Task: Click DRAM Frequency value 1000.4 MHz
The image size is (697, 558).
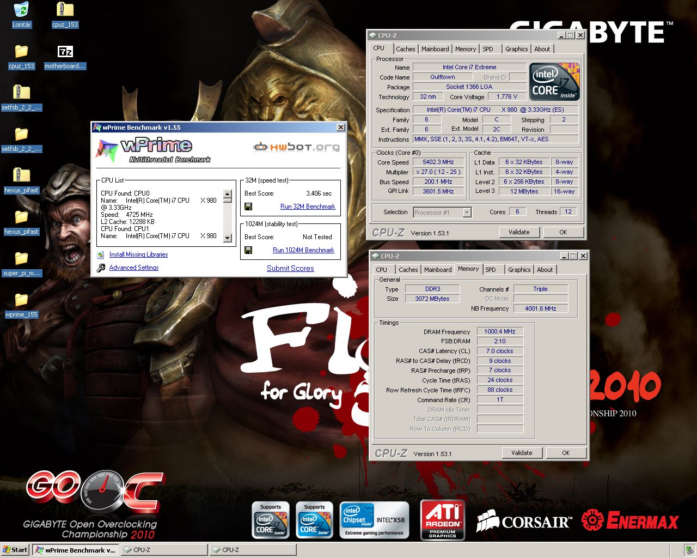Action: coord(500,331)
